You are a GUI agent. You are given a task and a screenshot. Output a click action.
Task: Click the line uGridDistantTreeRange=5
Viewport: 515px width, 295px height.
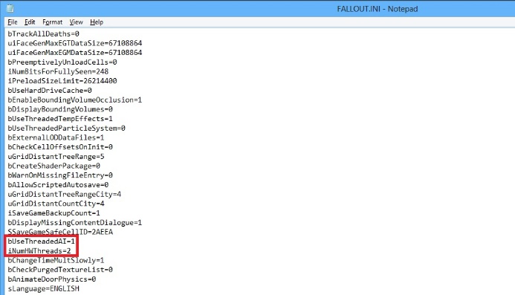click(56, 156)
